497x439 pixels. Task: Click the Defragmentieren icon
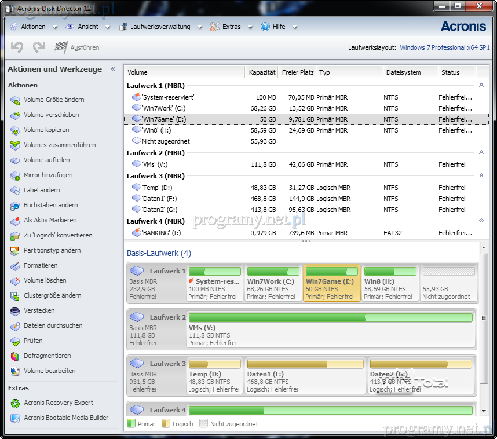(x=14, y=356)
